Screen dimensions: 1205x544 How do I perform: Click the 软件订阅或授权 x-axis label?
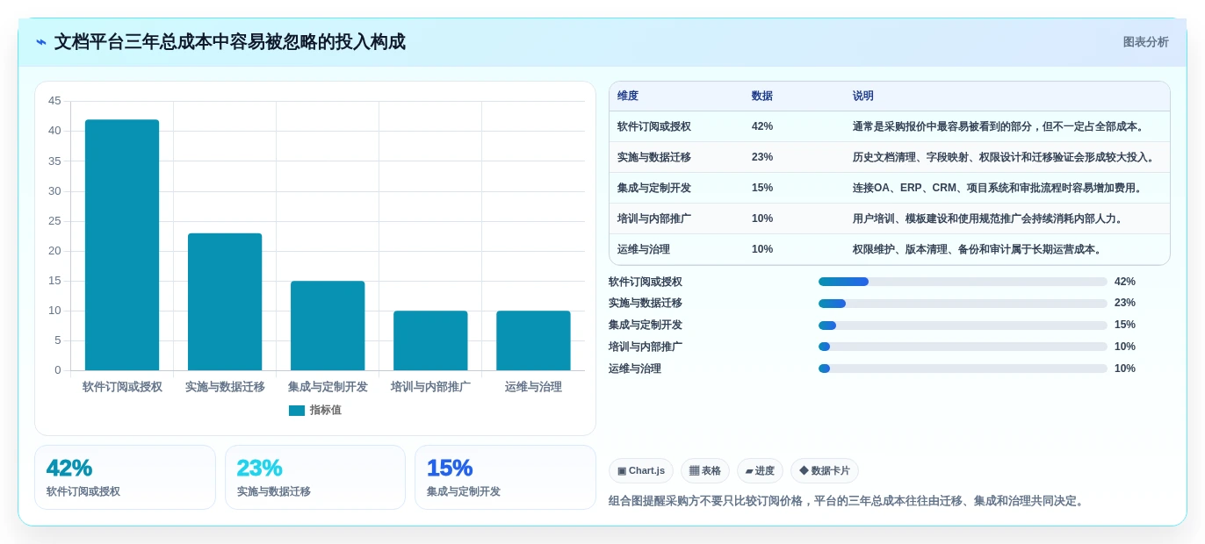[122, 387]
